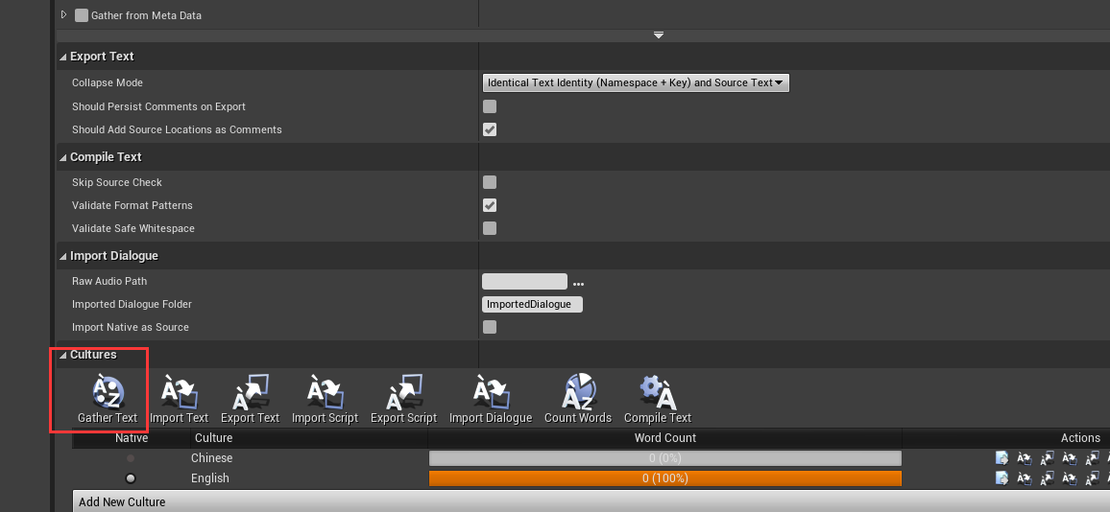This screenshot has width=1110, height=512.
Task: Collapse the Import Dialogue section
Action: click(63, 257)
